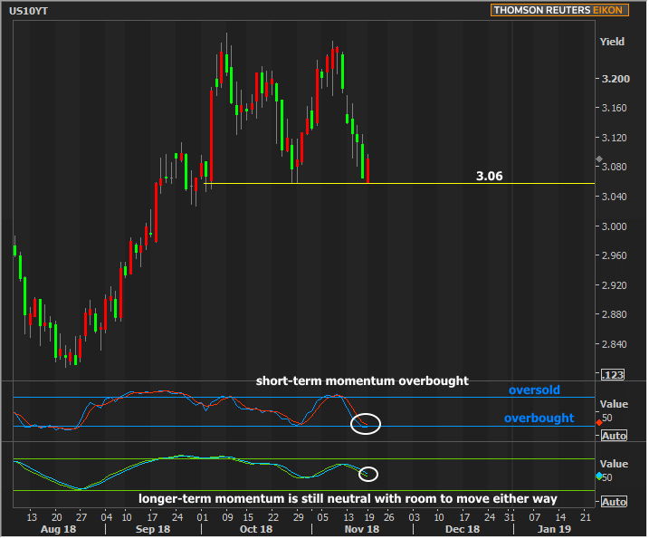The height and width of the screenshot is (539, 649).
Task: Click the Thomson Reuters Eikon logo
Action: click(568, 10)
